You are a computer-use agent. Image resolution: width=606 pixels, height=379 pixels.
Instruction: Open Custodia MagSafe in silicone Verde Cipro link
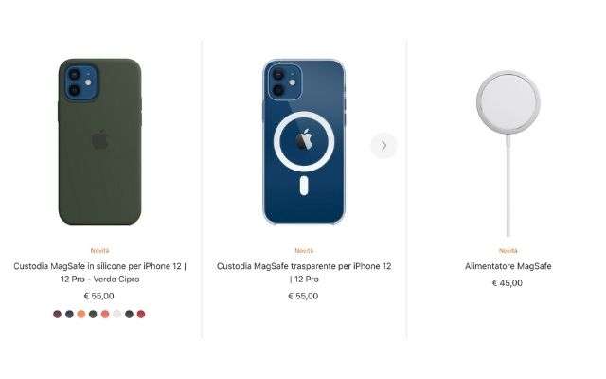99,273
